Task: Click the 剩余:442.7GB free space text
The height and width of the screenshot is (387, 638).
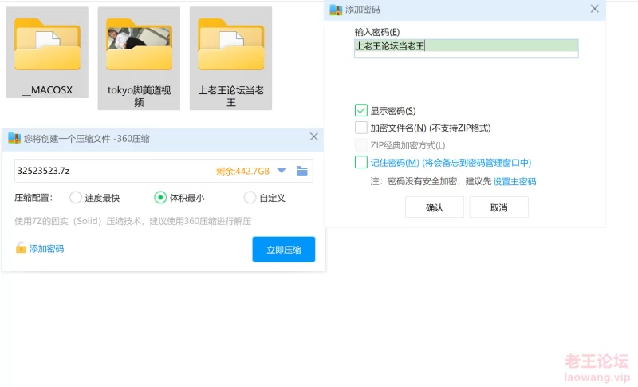Action: (x=243, y=172)
